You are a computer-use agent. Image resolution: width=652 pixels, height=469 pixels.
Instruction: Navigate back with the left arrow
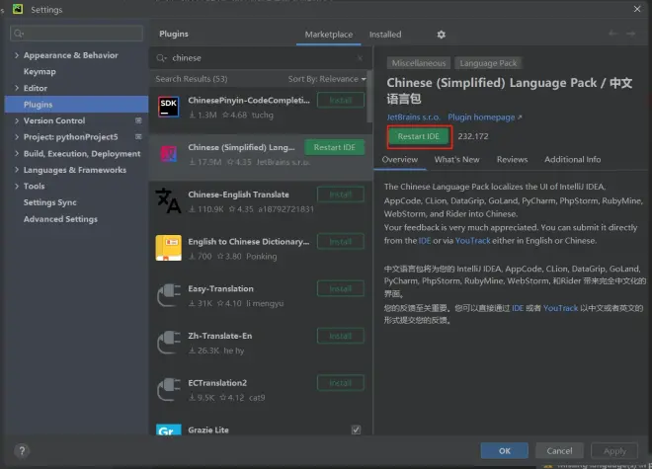612,34
